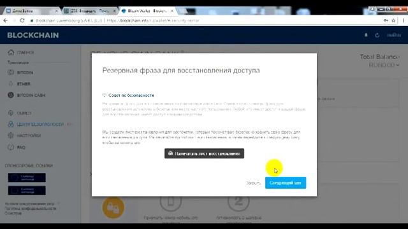
Task: Click the step 2 circle icon
Action: click(x=238, y=202)
